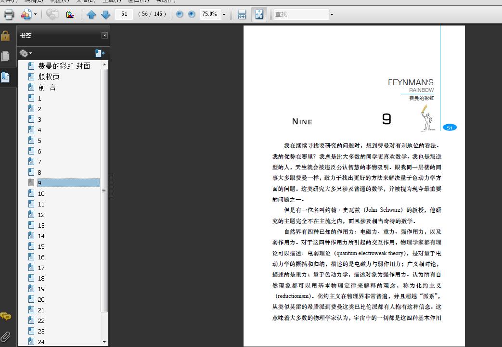
Task: Open the Pages thumbnails sidebar panel
Action: [5, 56]
